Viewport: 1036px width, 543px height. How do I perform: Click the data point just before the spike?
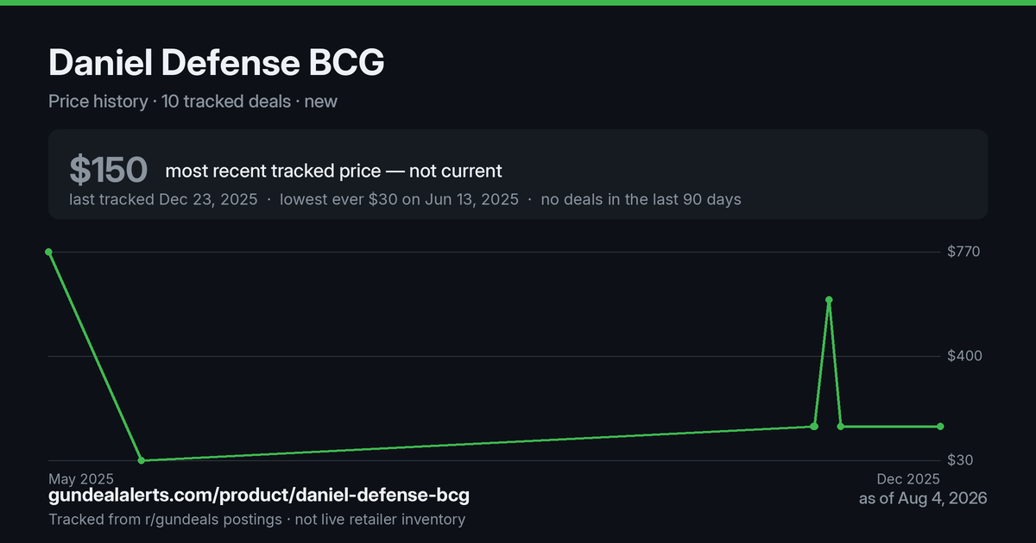coord(814,427)
